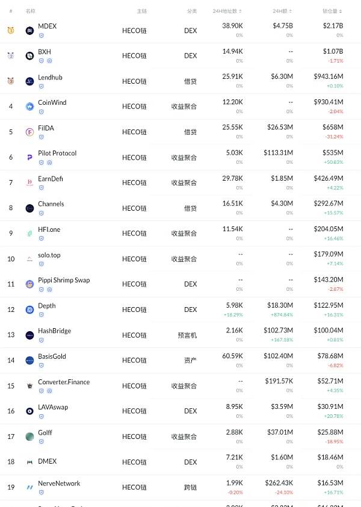Click the gold first-place rank medal
This screenshot has width=361, height=507.
coord(11,30)
